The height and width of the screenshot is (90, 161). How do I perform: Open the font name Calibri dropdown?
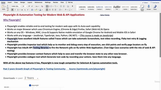click(x=21, y=6)
